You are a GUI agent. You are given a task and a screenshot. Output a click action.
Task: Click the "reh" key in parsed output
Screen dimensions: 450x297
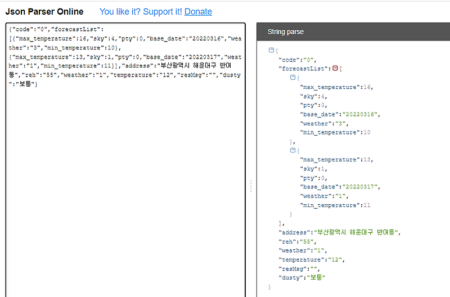coord(287,241)
